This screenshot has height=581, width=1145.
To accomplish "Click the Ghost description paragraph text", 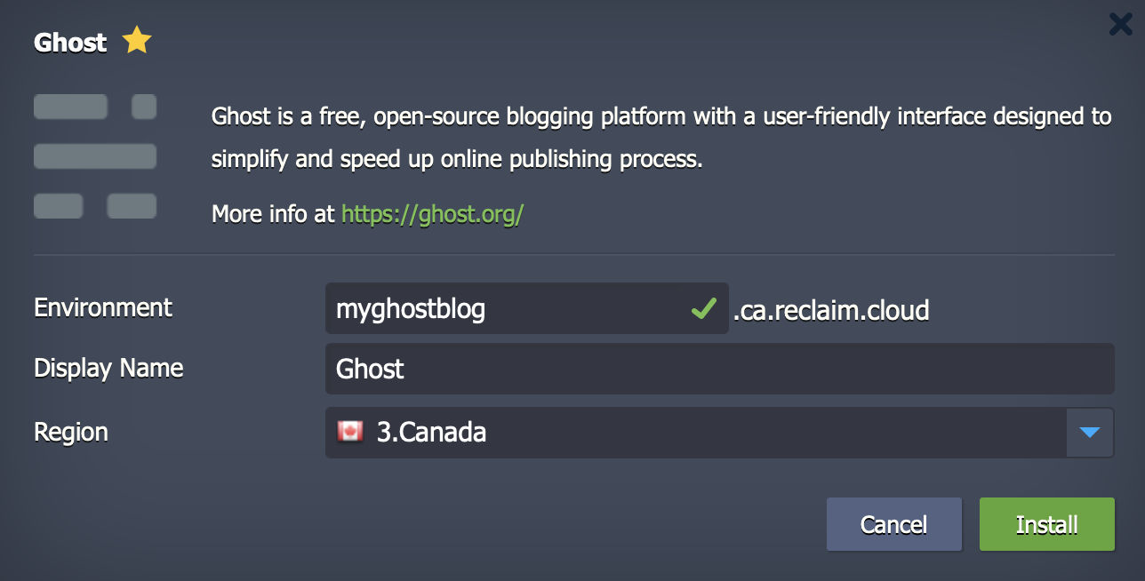I will (x=661, y=139).
